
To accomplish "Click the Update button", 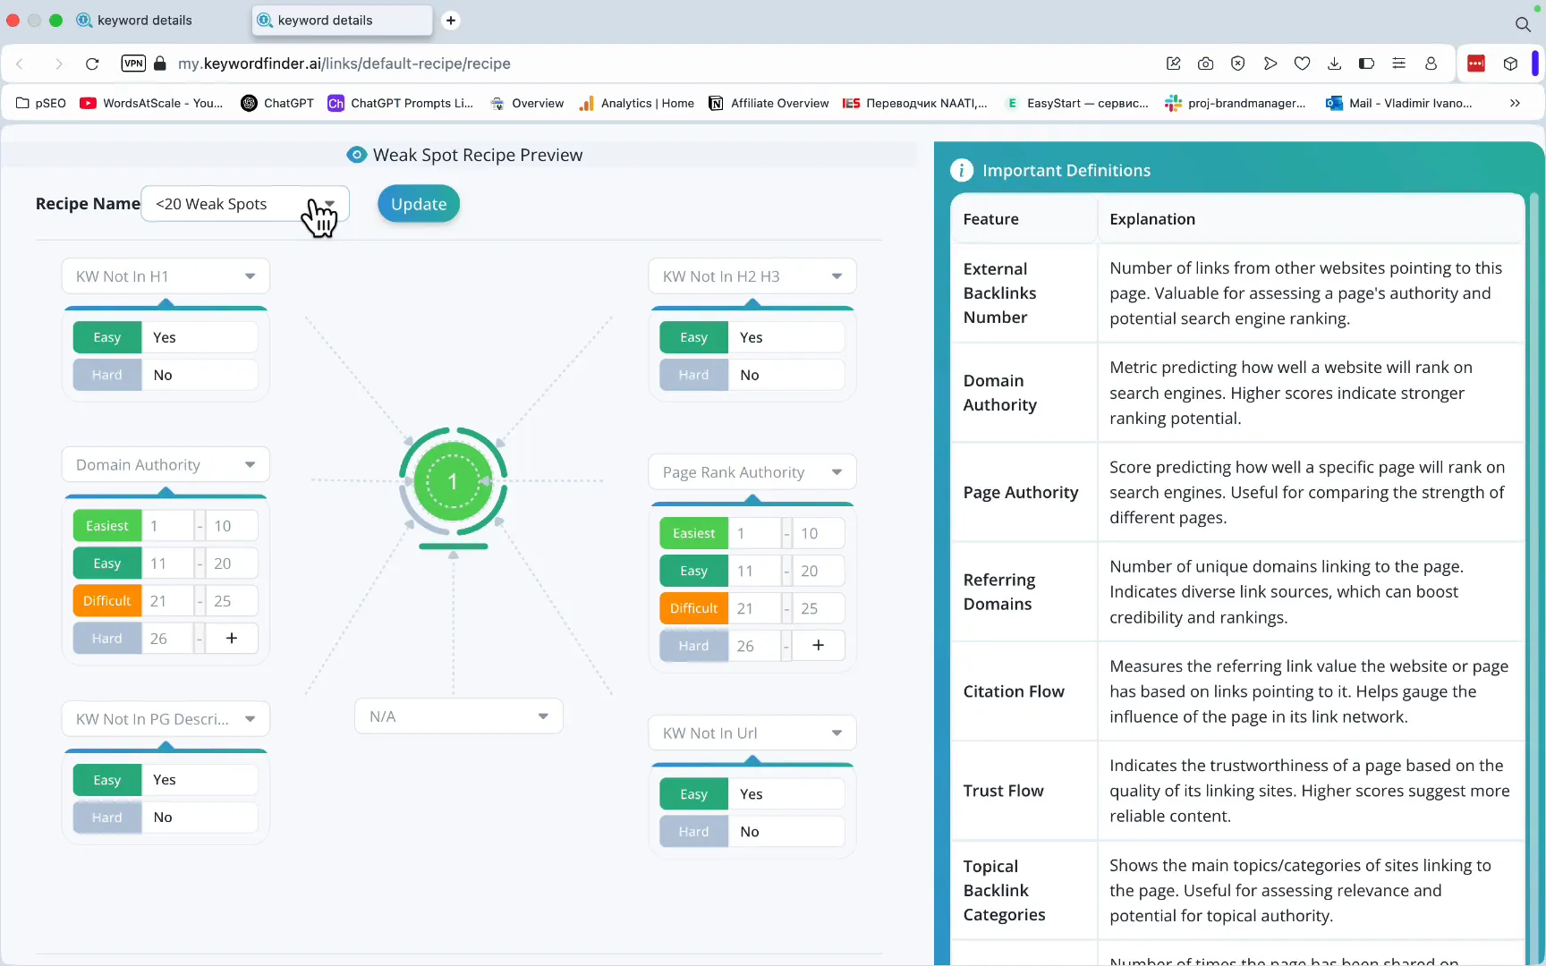I will tap(419, 204).
